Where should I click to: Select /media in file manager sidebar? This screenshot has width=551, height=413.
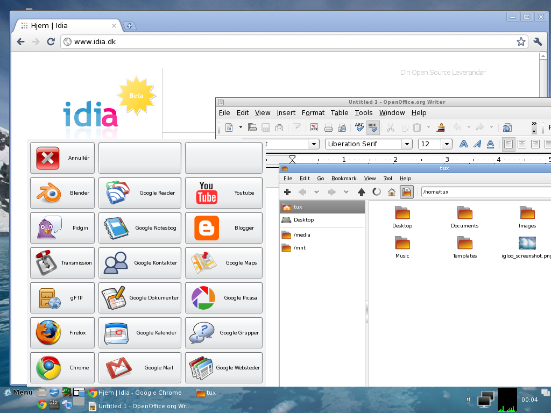(x=322, y=234)
